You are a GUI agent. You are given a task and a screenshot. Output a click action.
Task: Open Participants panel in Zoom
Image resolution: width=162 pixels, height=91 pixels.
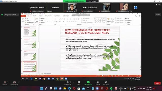point(68,83)
